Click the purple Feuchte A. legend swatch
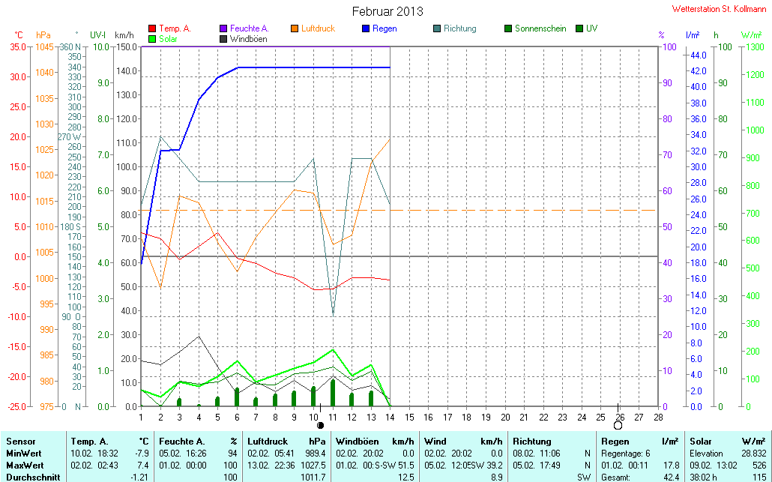This screenshot has width=772, height=482. click(x=223, y=28)
